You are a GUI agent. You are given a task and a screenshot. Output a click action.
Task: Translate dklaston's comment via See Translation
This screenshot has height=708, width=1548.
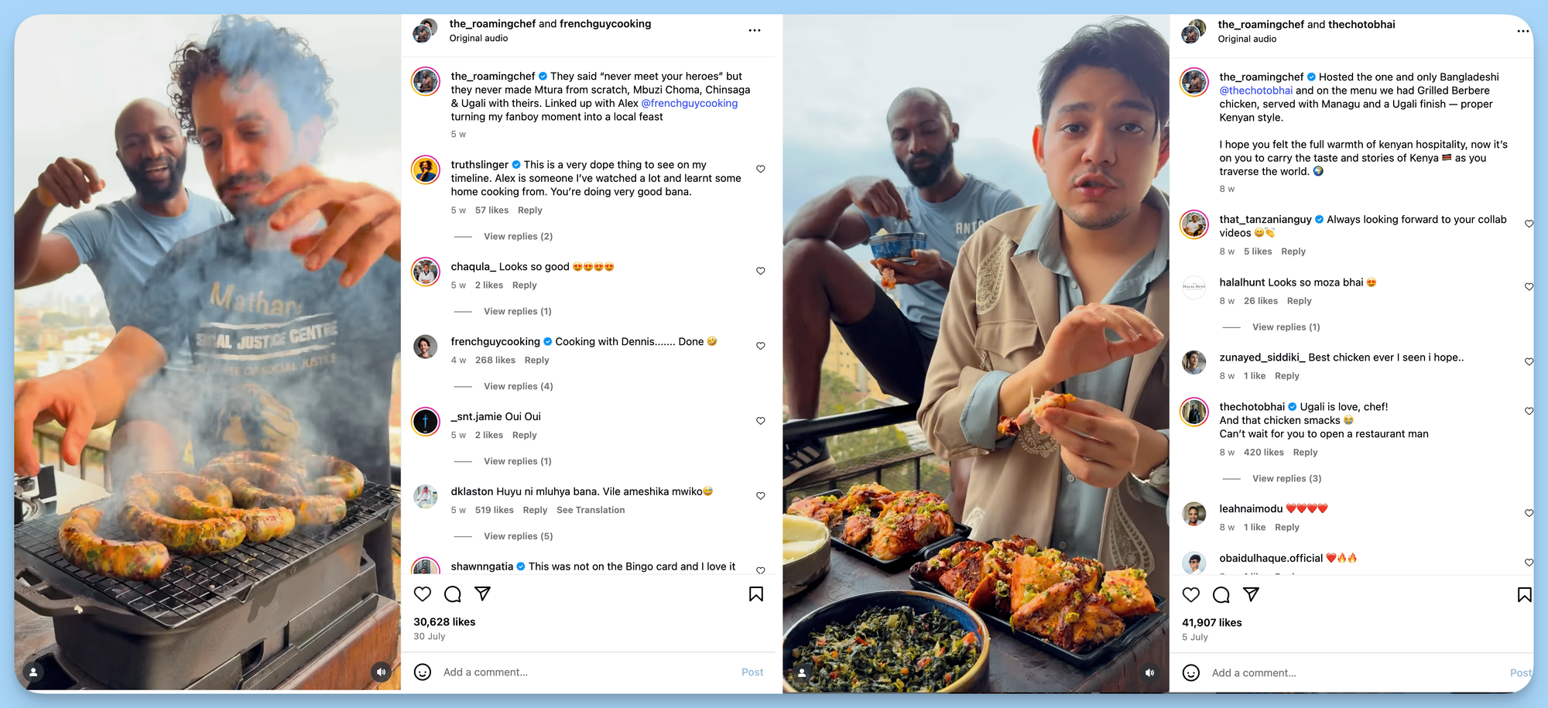point(591,510)
